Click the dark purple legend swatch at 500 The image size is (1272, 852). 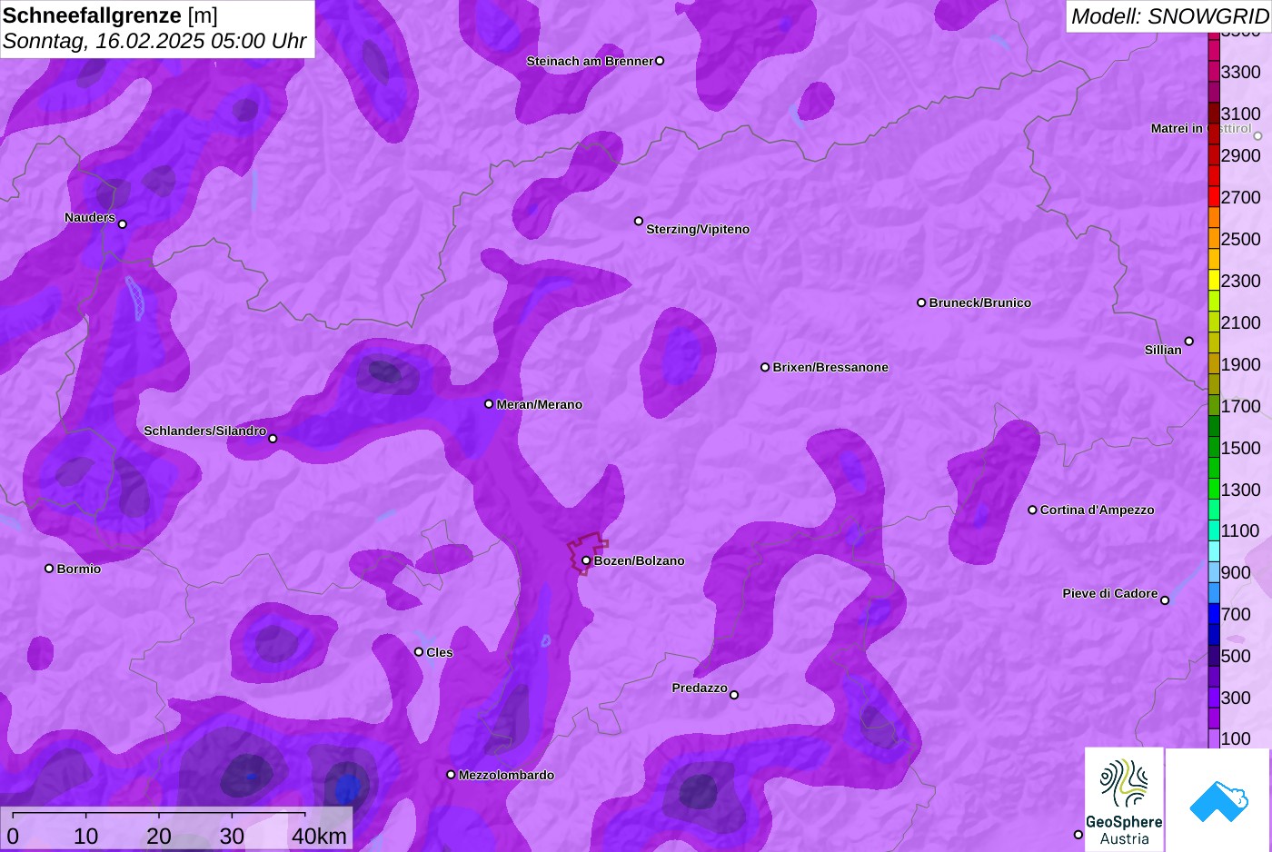(x=1214, y=656)
